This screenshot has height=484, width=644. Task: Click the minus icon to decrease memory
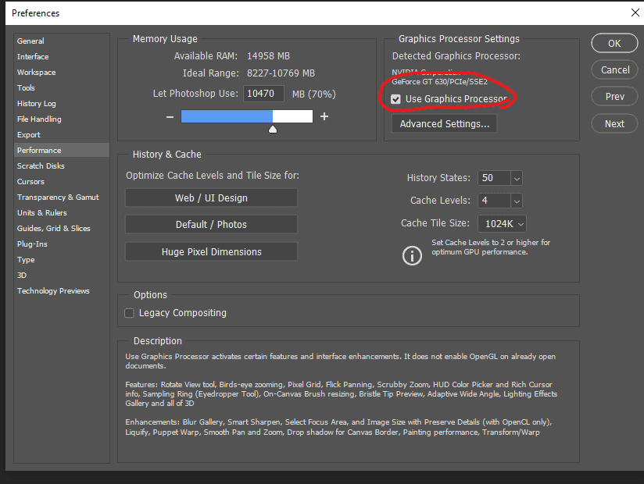[x=170, y=116]
